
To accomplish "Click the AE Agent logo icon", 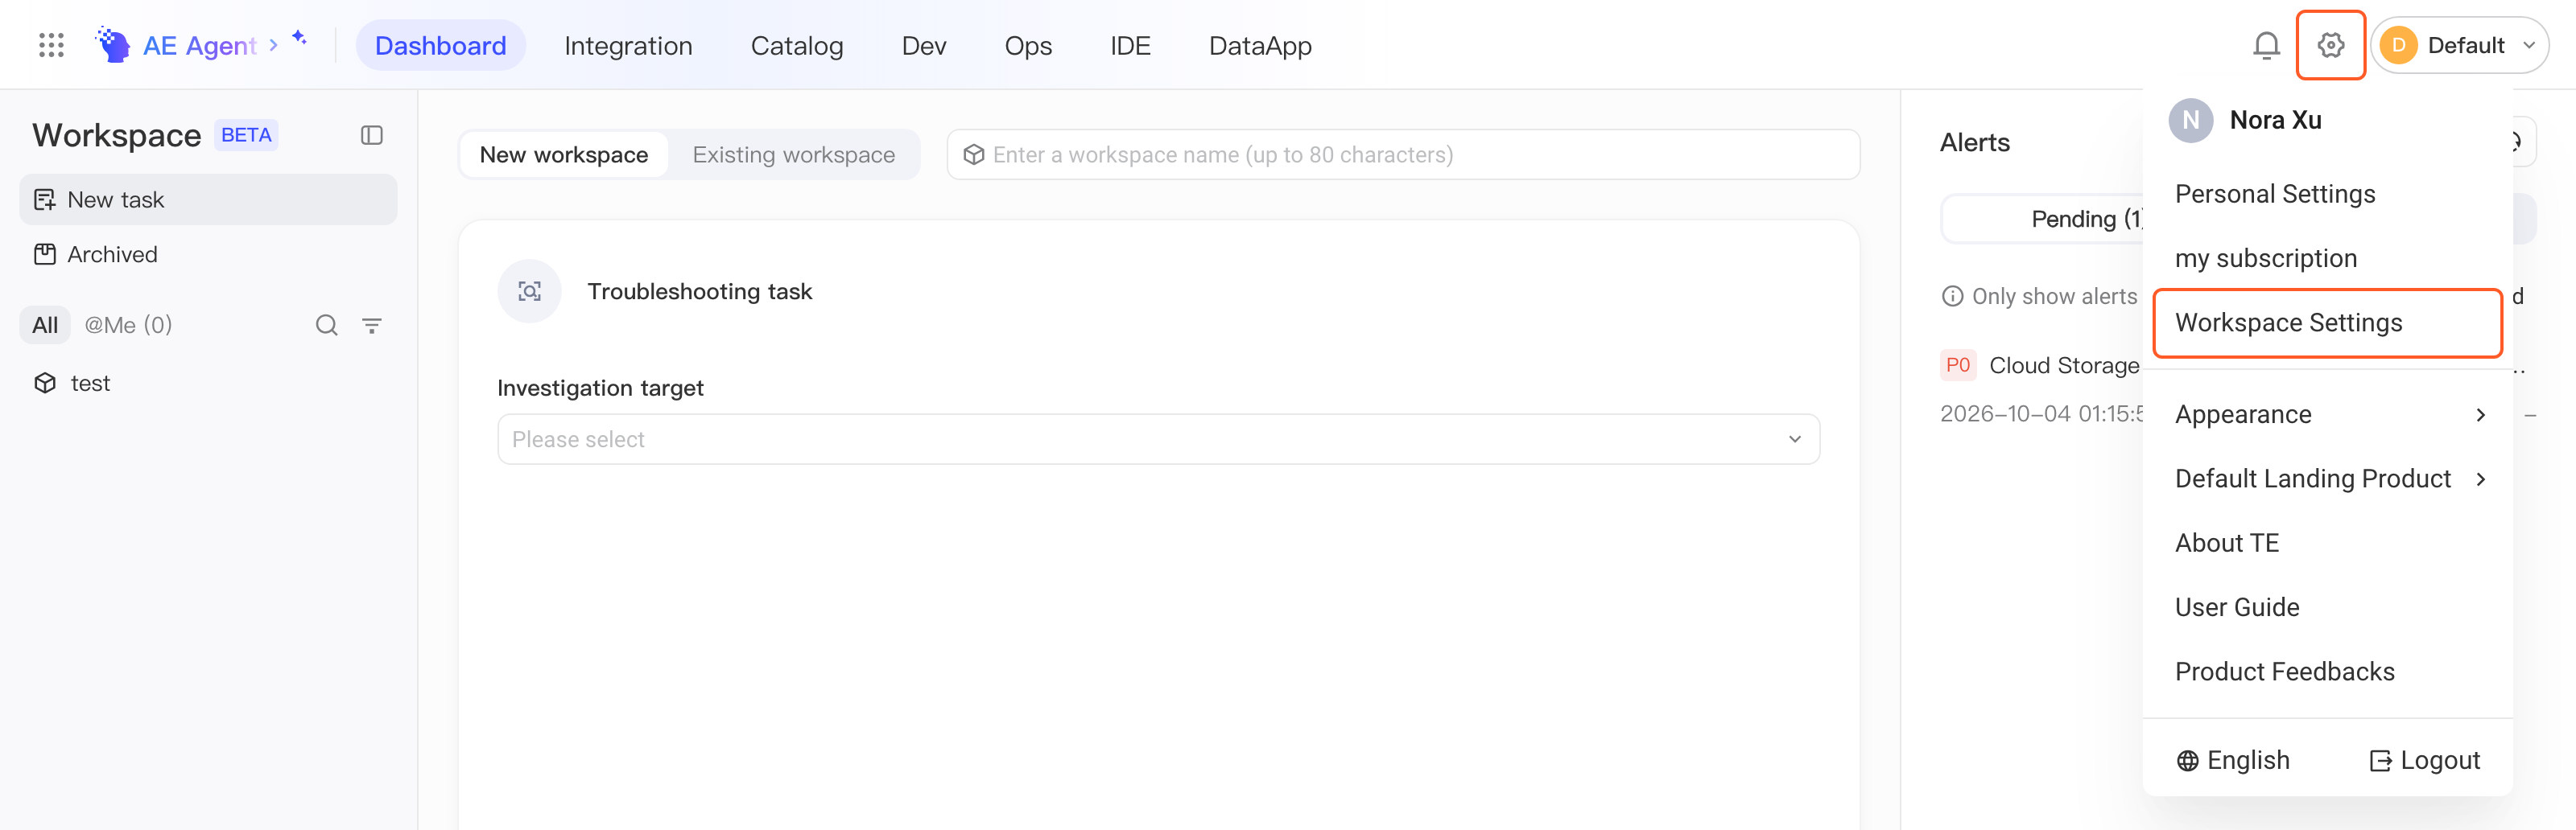I will point(113,45).
